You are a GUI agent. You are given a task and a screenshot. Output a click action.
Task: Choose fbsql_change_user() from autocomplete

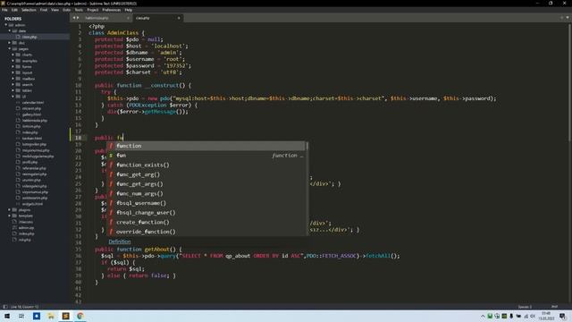[x=206, y=213]
